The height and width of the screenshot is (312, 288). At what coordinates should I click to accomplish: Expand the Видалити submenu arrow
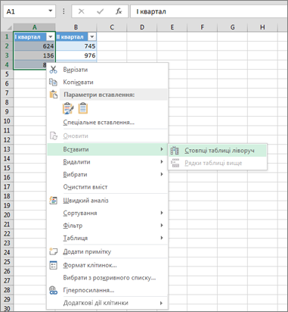coord(162,161)
